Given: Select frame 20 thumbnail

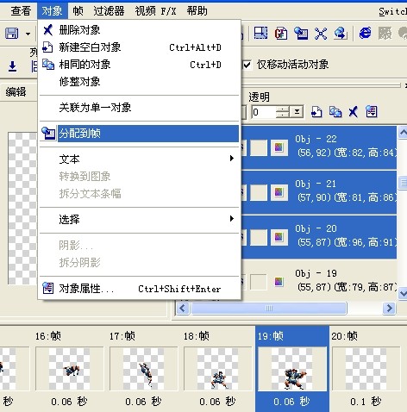Looking at the screenshot, I should pos(366,369).
